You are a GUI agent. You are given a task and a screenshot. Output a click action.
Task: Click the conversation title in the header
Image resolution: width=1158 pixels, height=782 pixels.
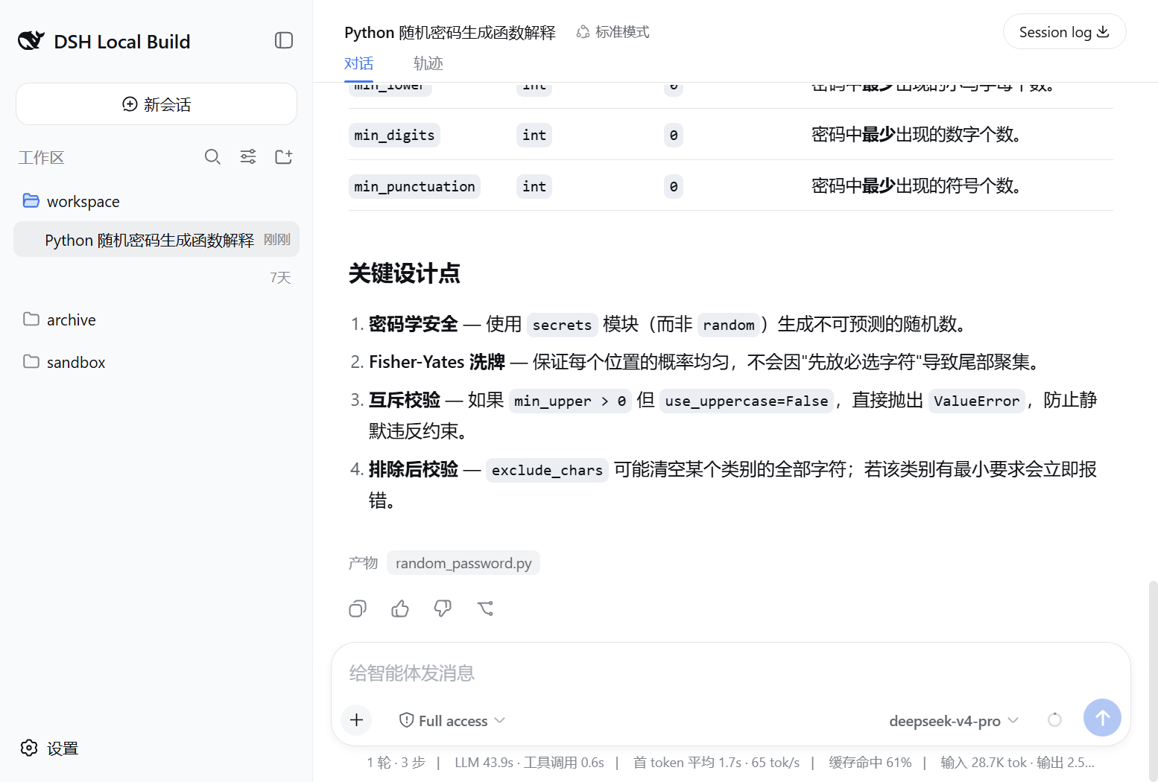tap(450, 32)
